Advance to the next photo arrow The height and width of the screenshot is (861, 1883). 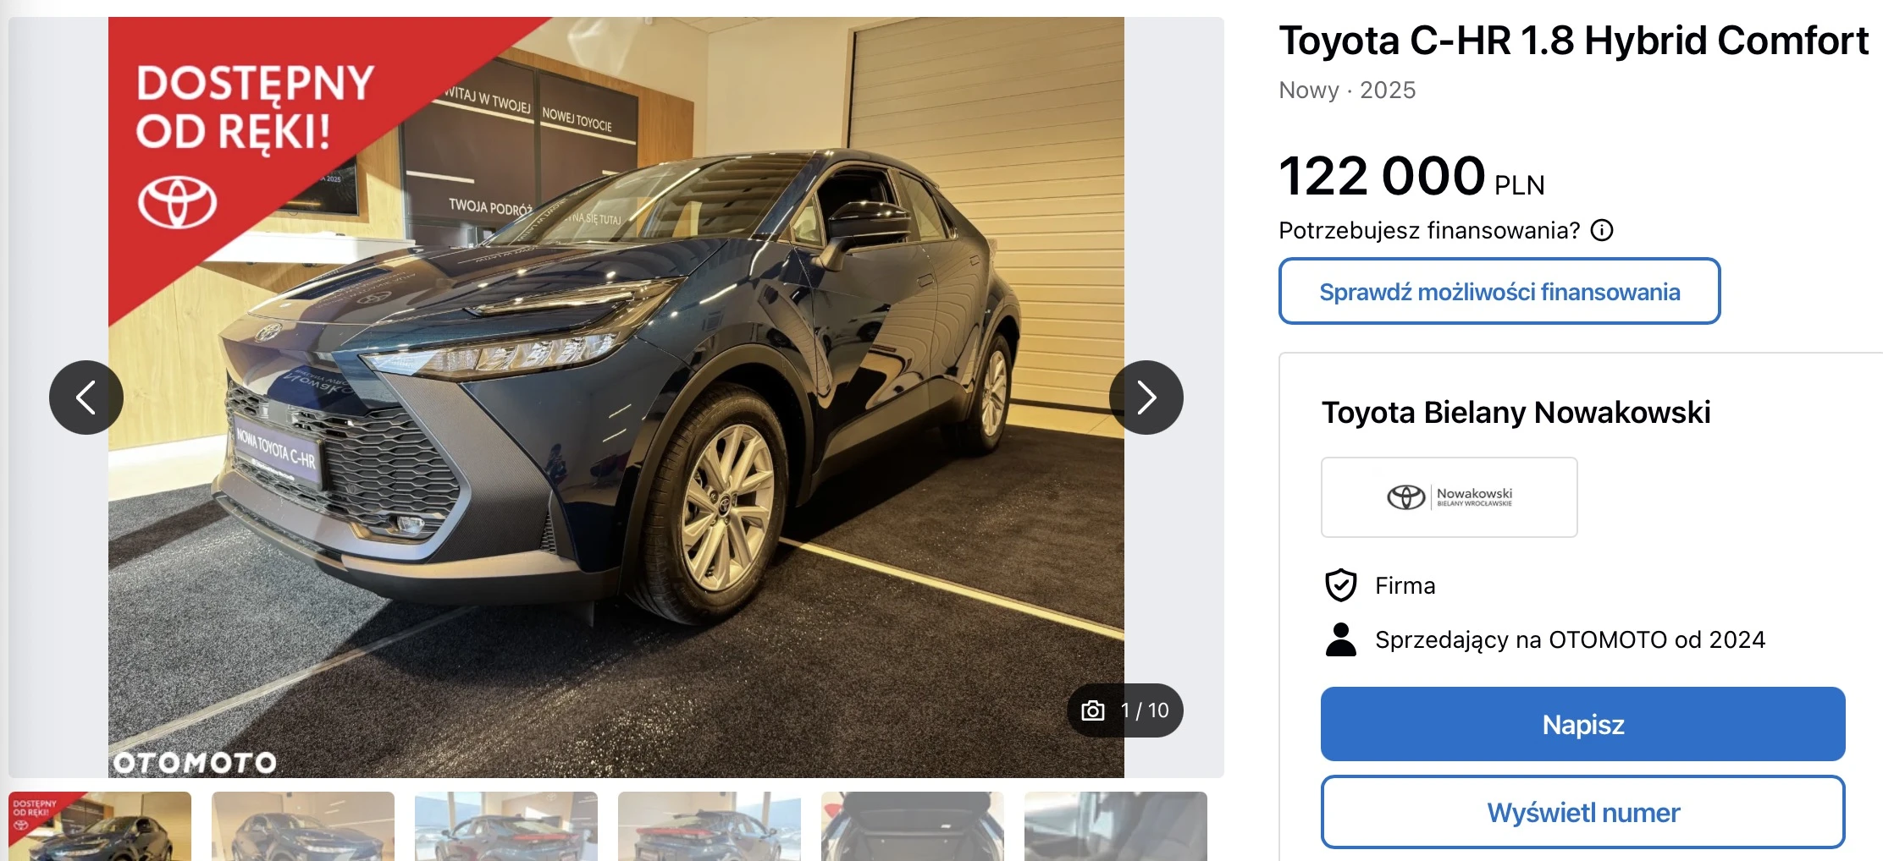point(1146,398)
